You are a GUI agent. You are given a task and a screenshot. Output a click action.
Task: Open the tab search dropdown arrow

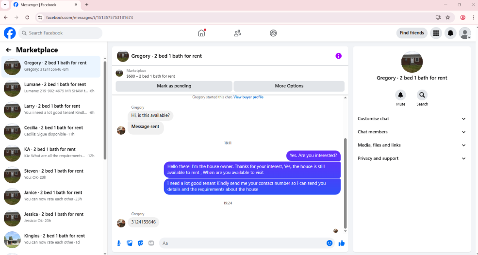(x=5, y=4)
